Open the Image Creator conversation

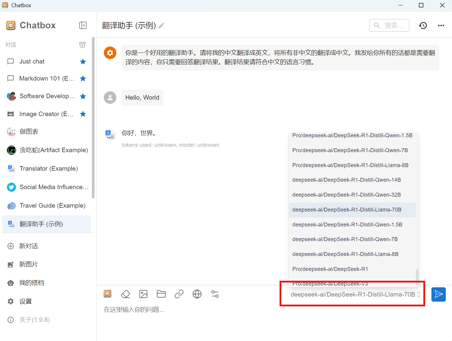47,114
